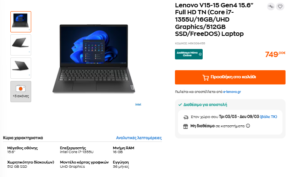Image resolution: width=289 pixels, height=177 pixels.
Task: Click info icon on 'Διαθέσιμο Μόνο Online' badge
Action: (200, 54)
